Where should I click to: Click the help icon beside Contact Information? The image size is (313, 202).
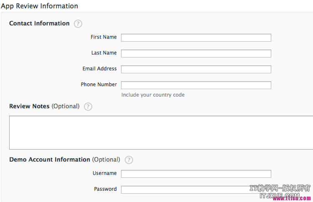click(x=78, y=24)
